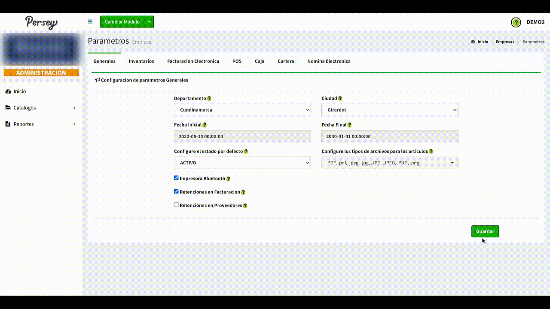Open the Inventarios tab

tap(141, 61)
